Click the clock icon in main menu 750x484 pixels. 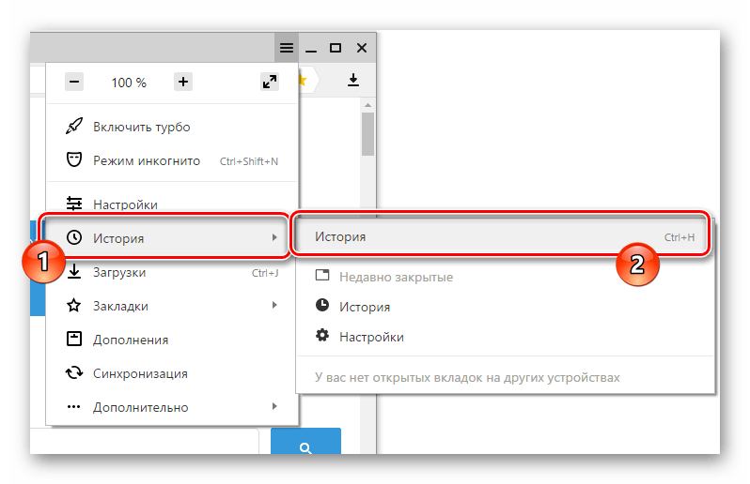pos(74,237)
